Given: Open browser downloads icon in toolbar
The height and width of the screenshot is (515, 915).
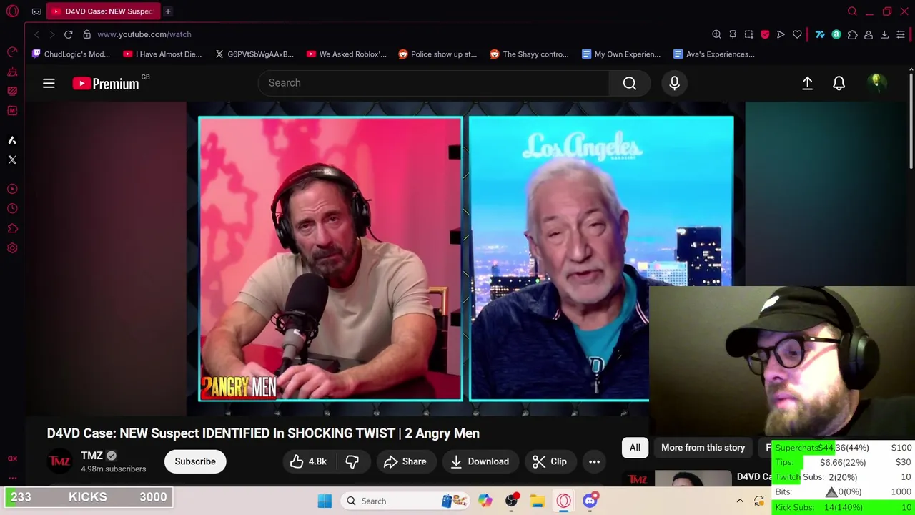Looking at the screenshot, I should (884, 34).
